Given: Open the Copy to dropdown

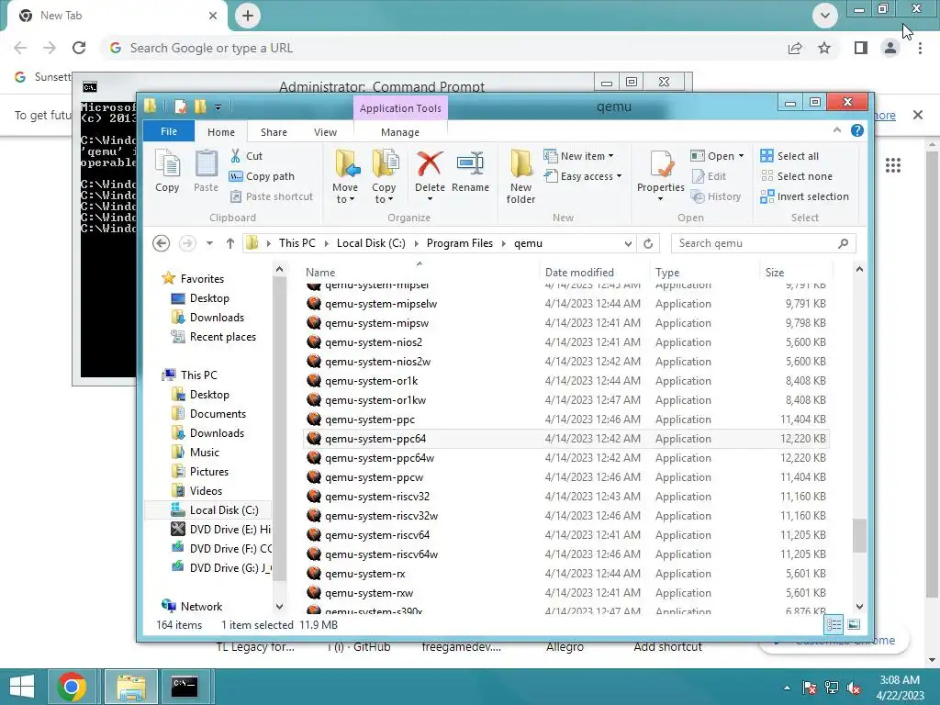Looking at the screenshot, I should (384, 177).
